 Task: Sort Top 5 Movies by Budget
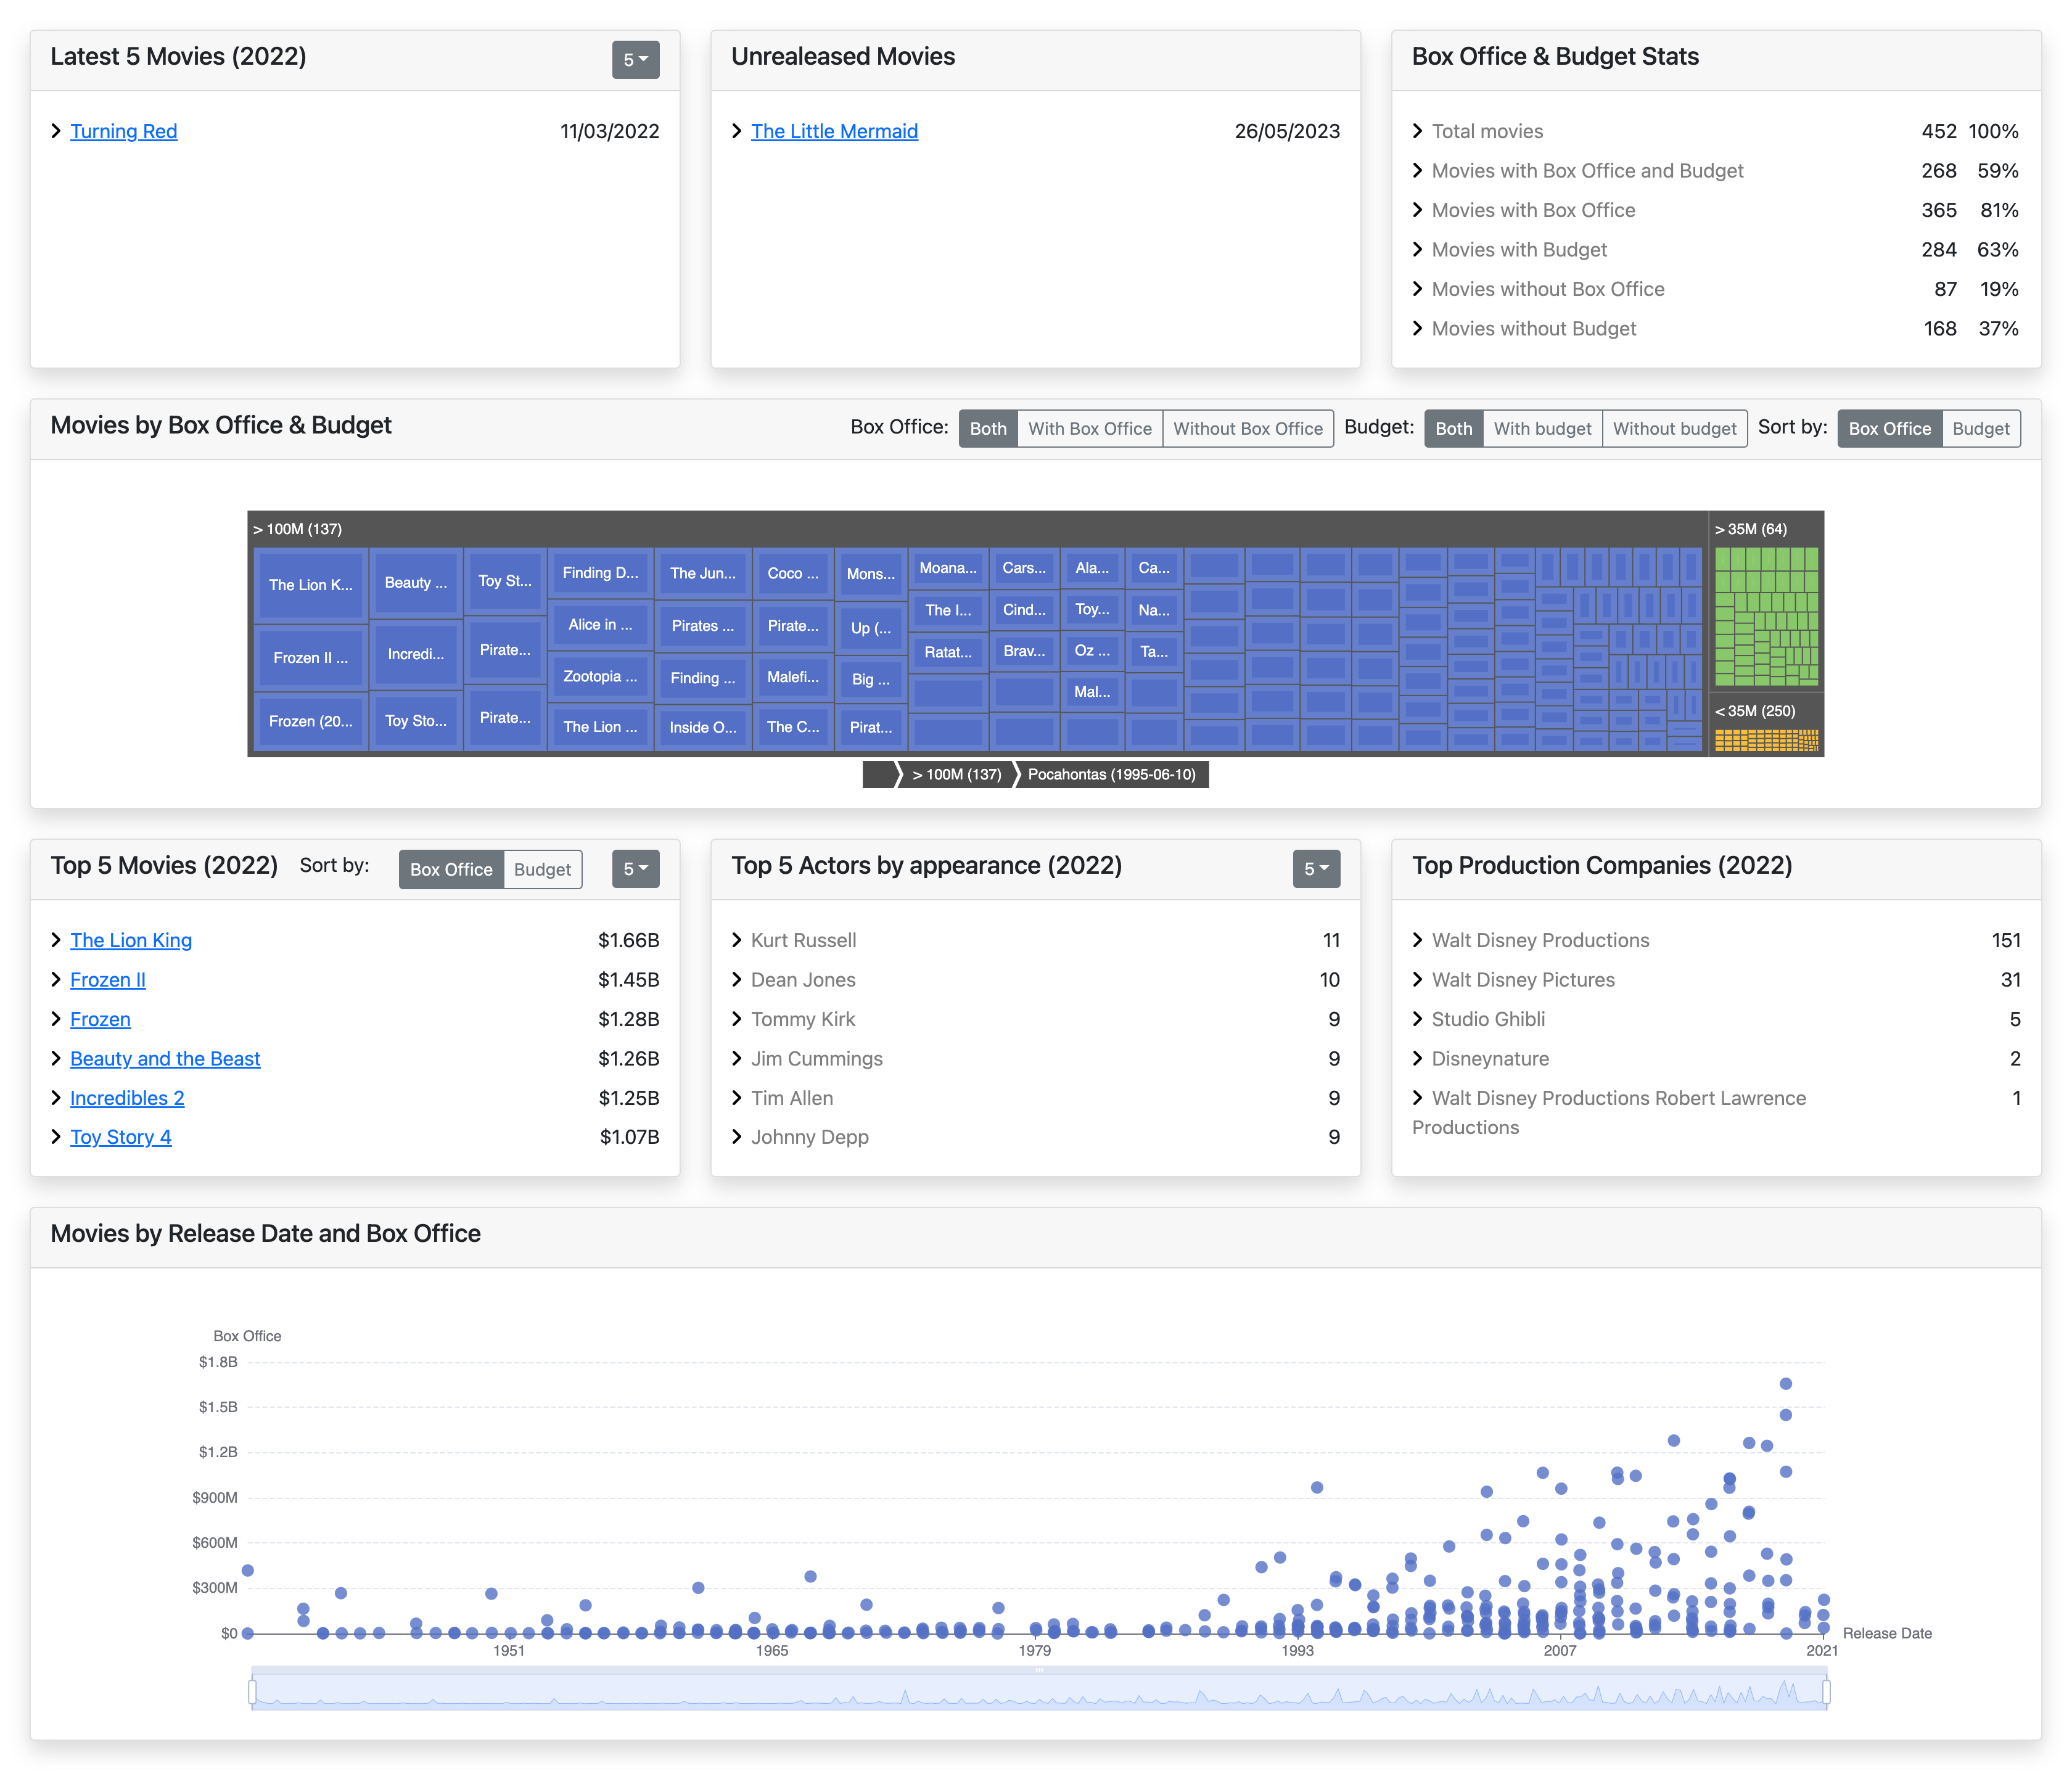click(x=542, y=870)
